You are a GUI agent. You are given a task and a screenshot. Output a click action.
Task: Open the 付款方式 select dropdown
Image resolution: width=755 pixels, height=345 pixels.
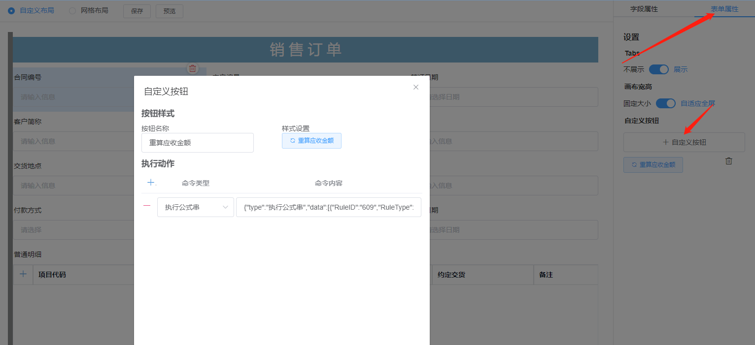click(74, 230)
